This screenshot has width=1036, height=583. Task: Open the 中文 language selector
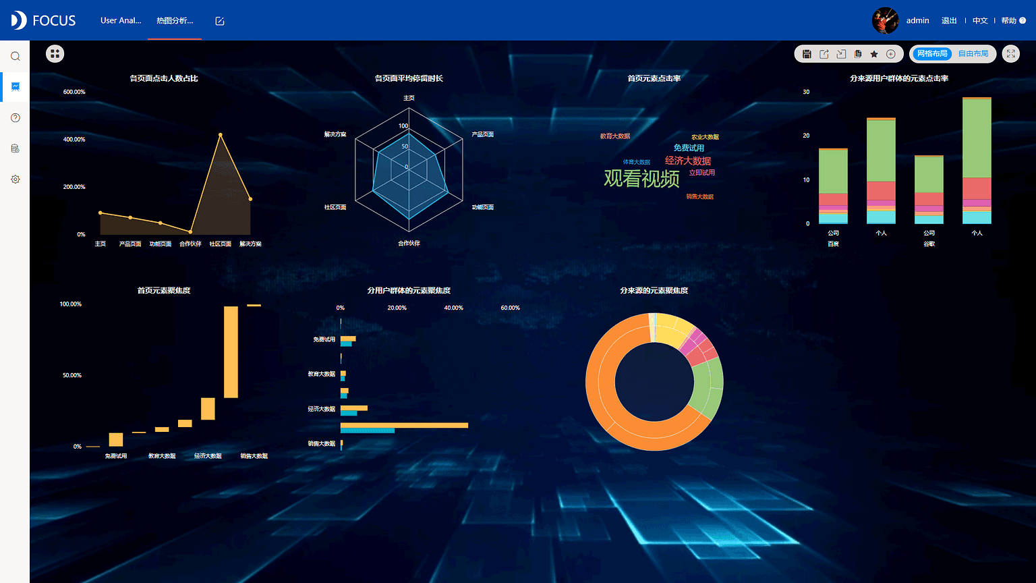click(980, 21)
